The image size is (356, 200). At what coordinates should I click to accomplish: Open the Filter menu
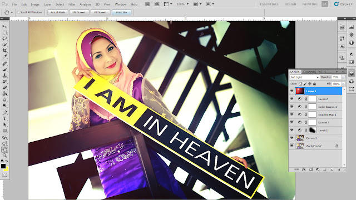[72, 4]
